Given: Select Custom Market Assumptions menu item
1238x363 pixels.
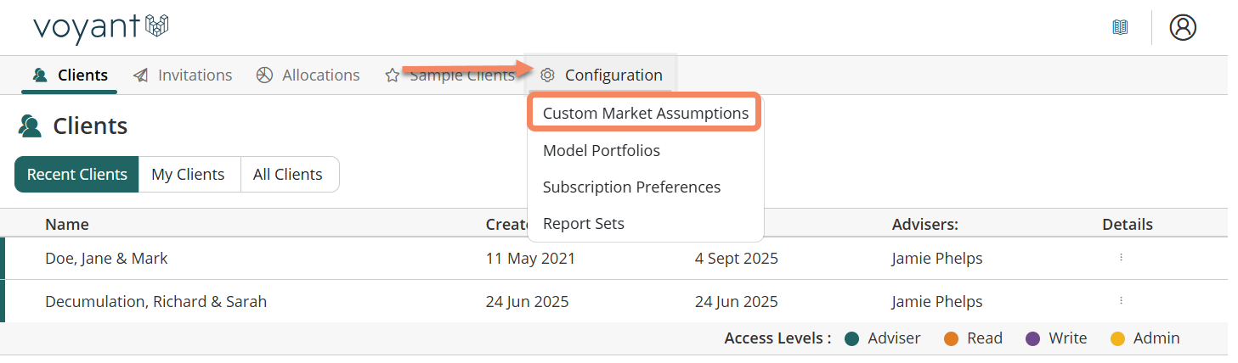Looking at the screenshot, I should [x=645, y=114].
